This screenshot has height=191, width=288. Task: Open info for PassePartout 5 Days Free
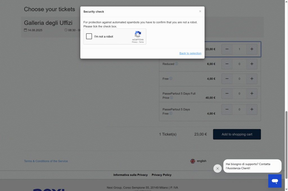171,113
